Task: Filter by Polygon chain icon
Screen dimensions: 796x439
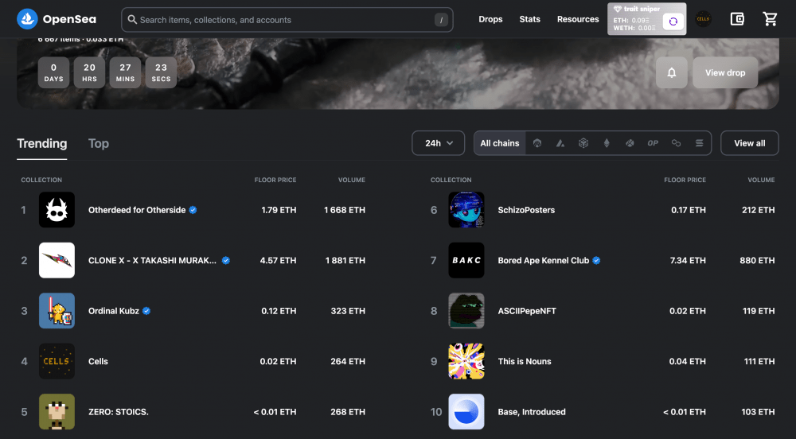Action: [x=676, y=143]
